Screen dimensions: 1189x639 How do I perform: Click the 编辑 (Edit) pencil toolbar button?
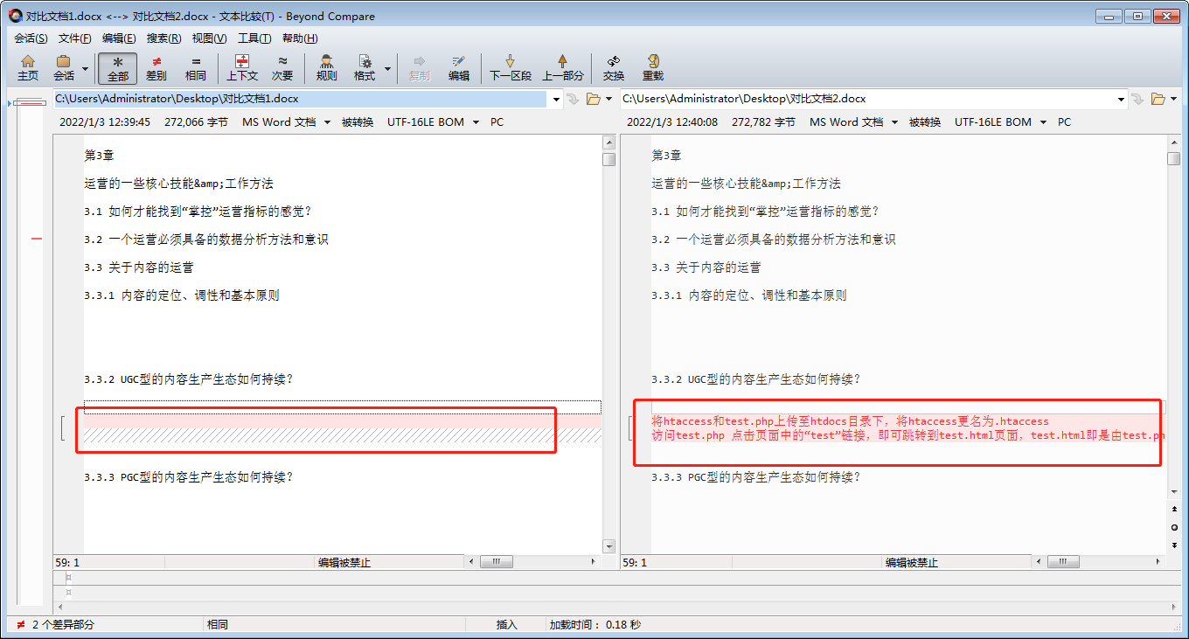pos(459,68)
